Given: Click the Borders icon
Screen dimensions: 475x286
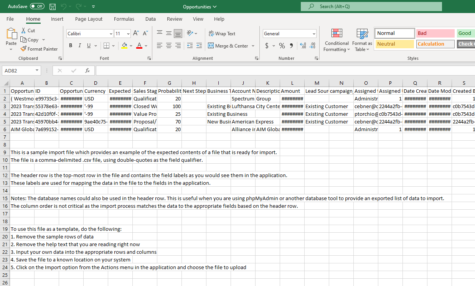Looking at the screenshot, I should 107,46.
